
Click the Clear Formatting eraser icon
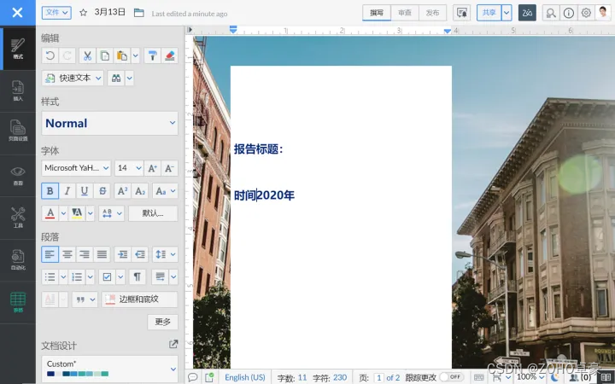170,56
